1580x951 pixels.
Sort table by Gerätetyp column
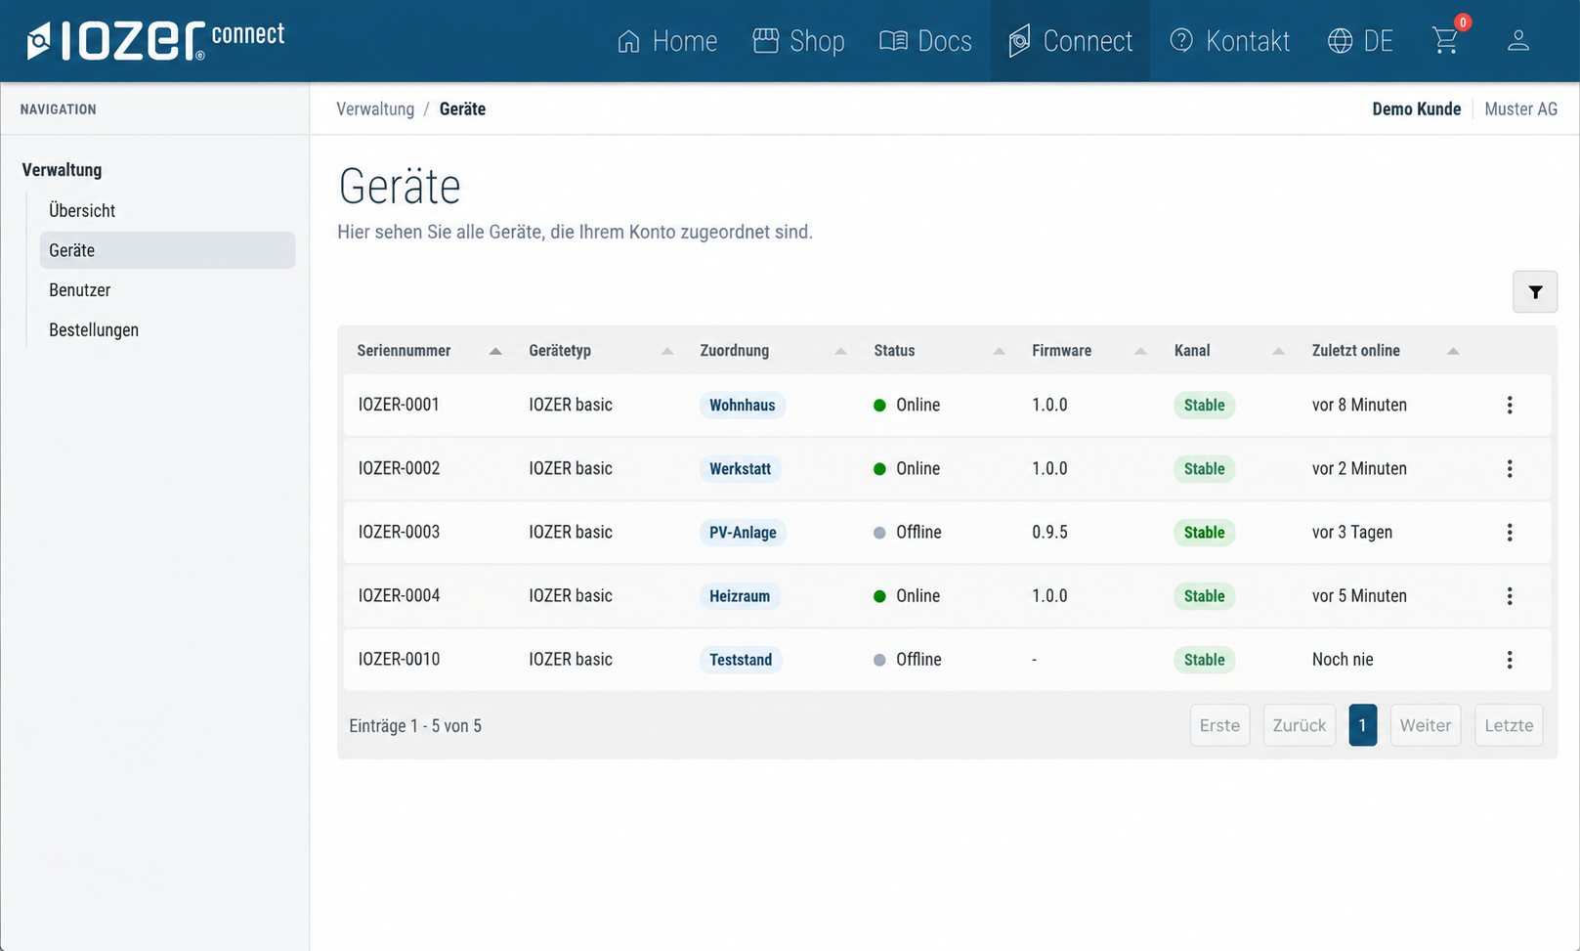(600, 350)
